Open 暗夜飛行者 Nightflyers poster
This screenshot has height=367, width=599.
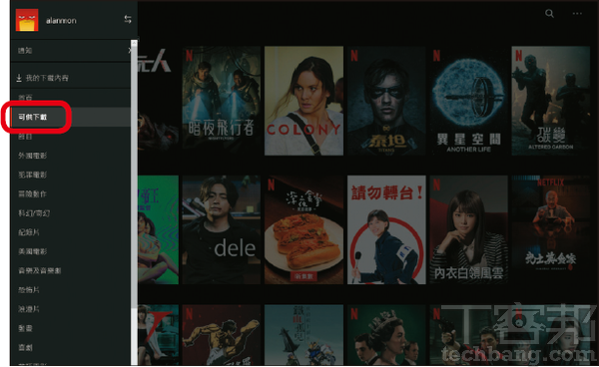pyautogui.click(x=222, y=101)
